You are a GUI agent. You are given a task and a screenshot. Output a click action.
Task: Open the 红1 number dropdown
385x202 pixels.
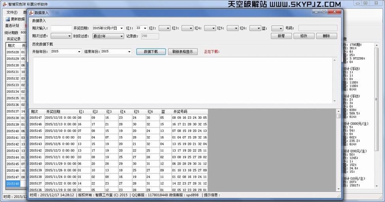(x=145, y=28)
